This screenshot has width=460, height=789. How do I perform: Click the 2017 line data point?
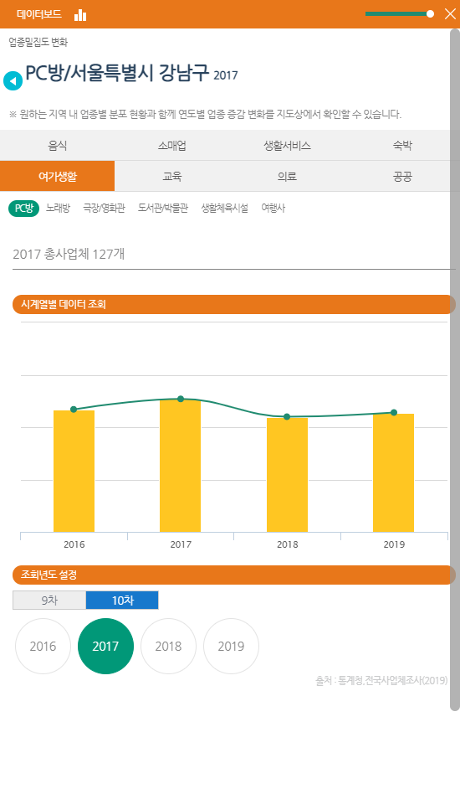click(x=181, y=399)
